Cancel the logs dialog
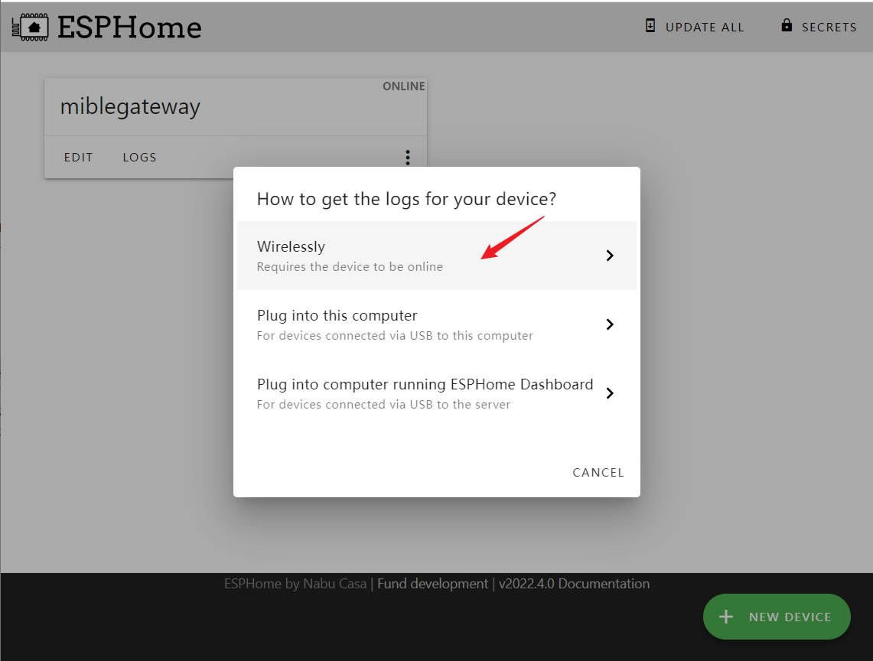The image size is (873, 661). pyautogui.click(x=598, y=472)
